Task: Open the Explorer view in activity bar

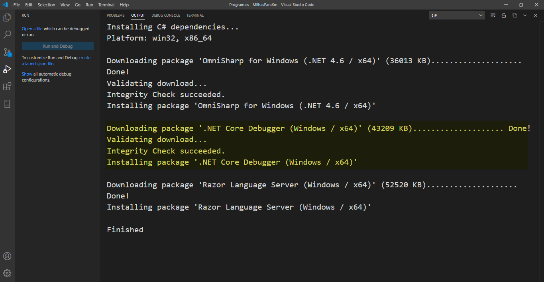Action: 7,18
